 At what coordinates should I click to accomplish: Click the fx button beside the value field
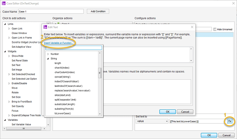229,121
